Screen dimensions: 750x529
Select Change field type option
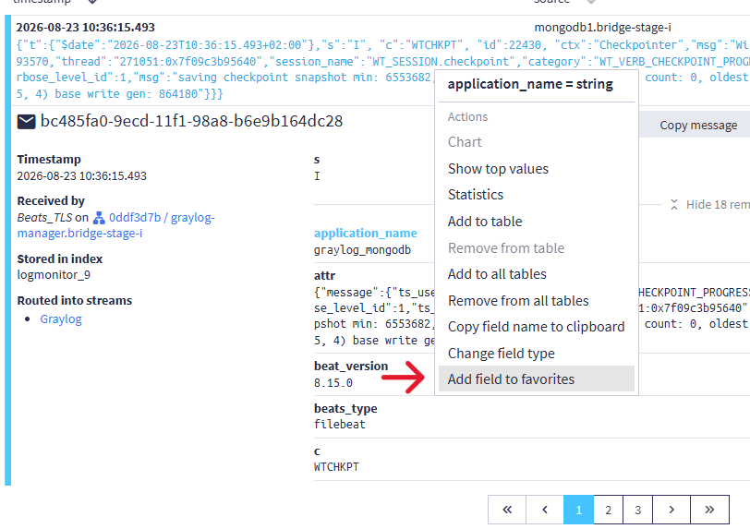(x=502, y=354)
